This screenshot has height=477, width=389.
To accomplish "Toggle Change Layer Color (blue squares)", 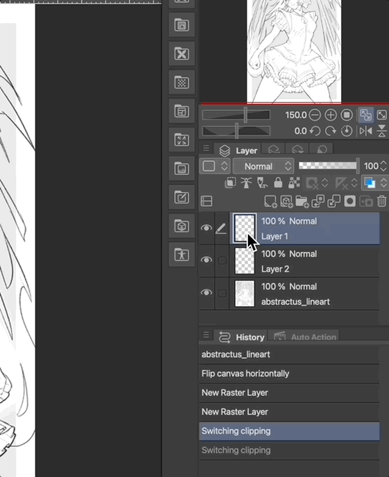I will coord(370,183).
